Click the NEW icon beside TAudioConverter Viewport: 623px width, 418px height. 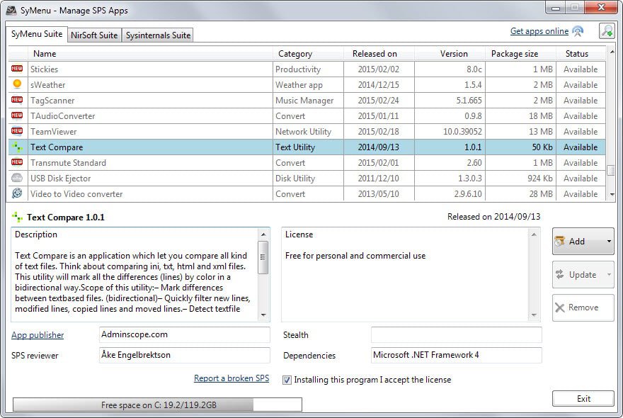click(x=17, y=115)
